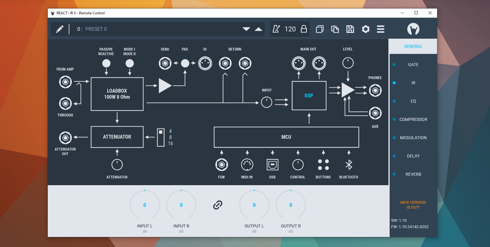Click the USB port icon
Screen dimensions: 490x247
(x=273, y=165)
